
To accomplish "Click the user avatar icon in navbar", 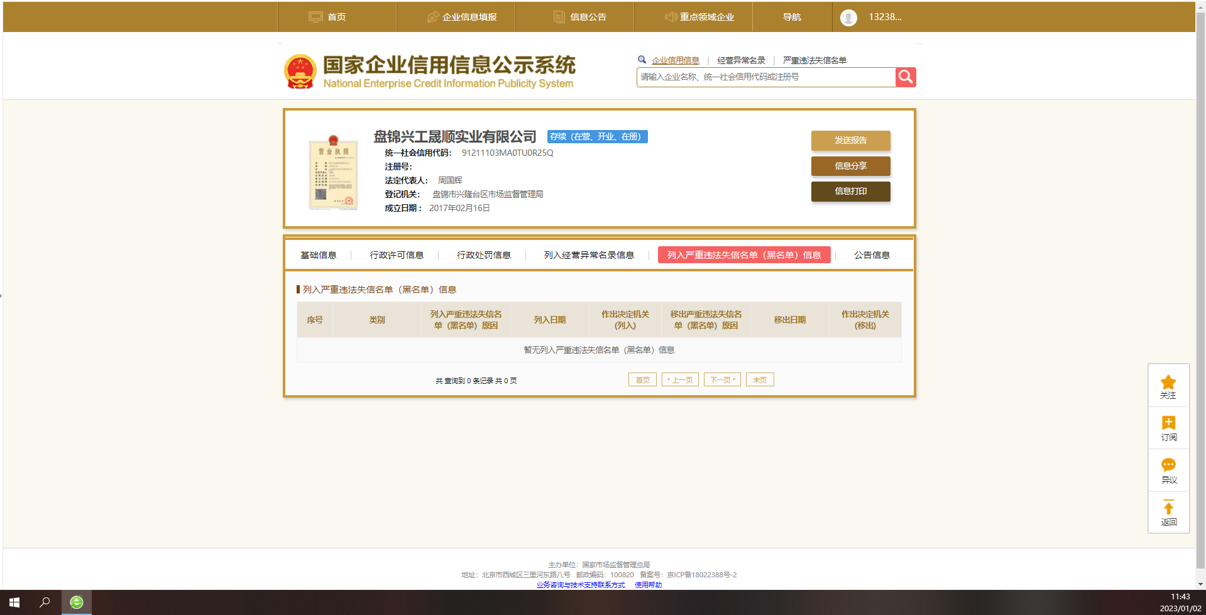I will click(x=848, y=18).
